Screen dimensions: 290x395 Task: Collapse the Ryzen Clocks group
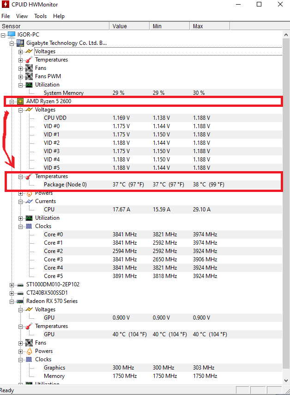pos(21,227)
